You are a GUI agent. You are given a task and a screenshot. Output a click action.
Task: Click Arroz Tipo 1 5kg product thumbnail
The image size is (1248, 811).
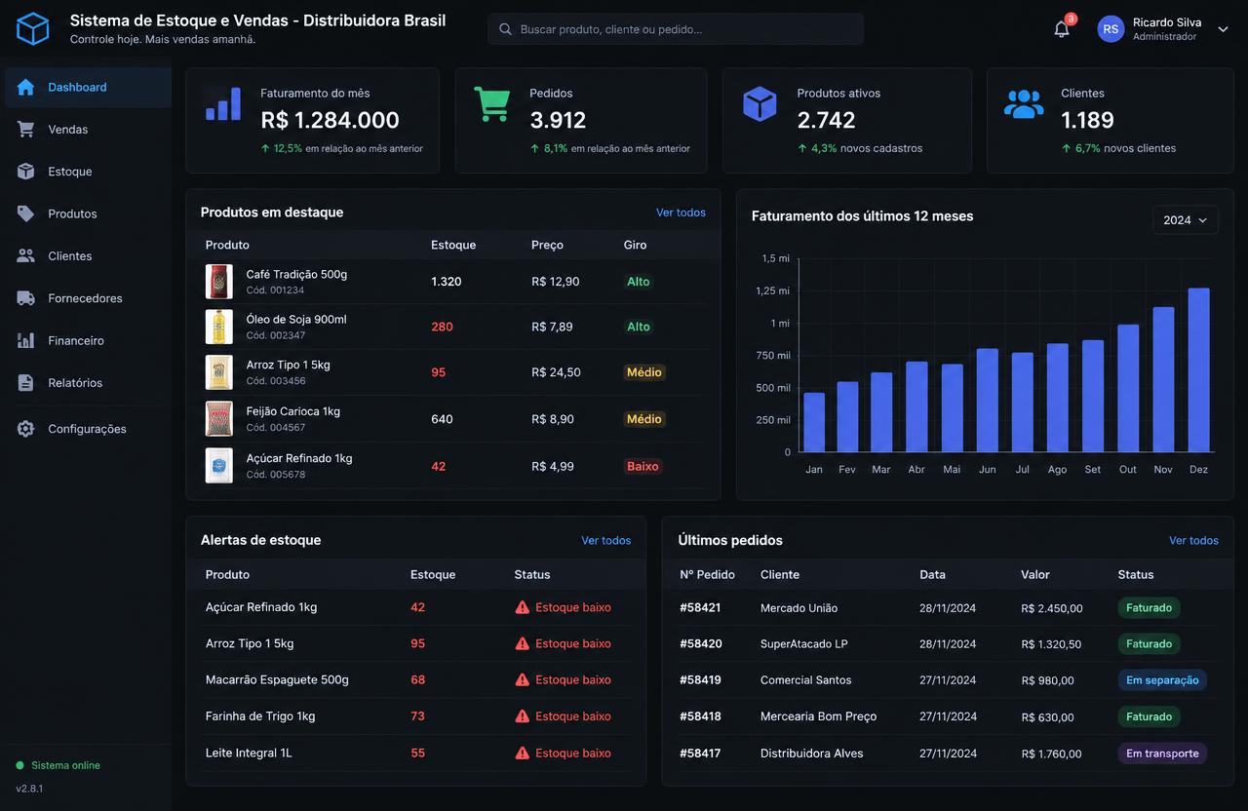[219, 372]
